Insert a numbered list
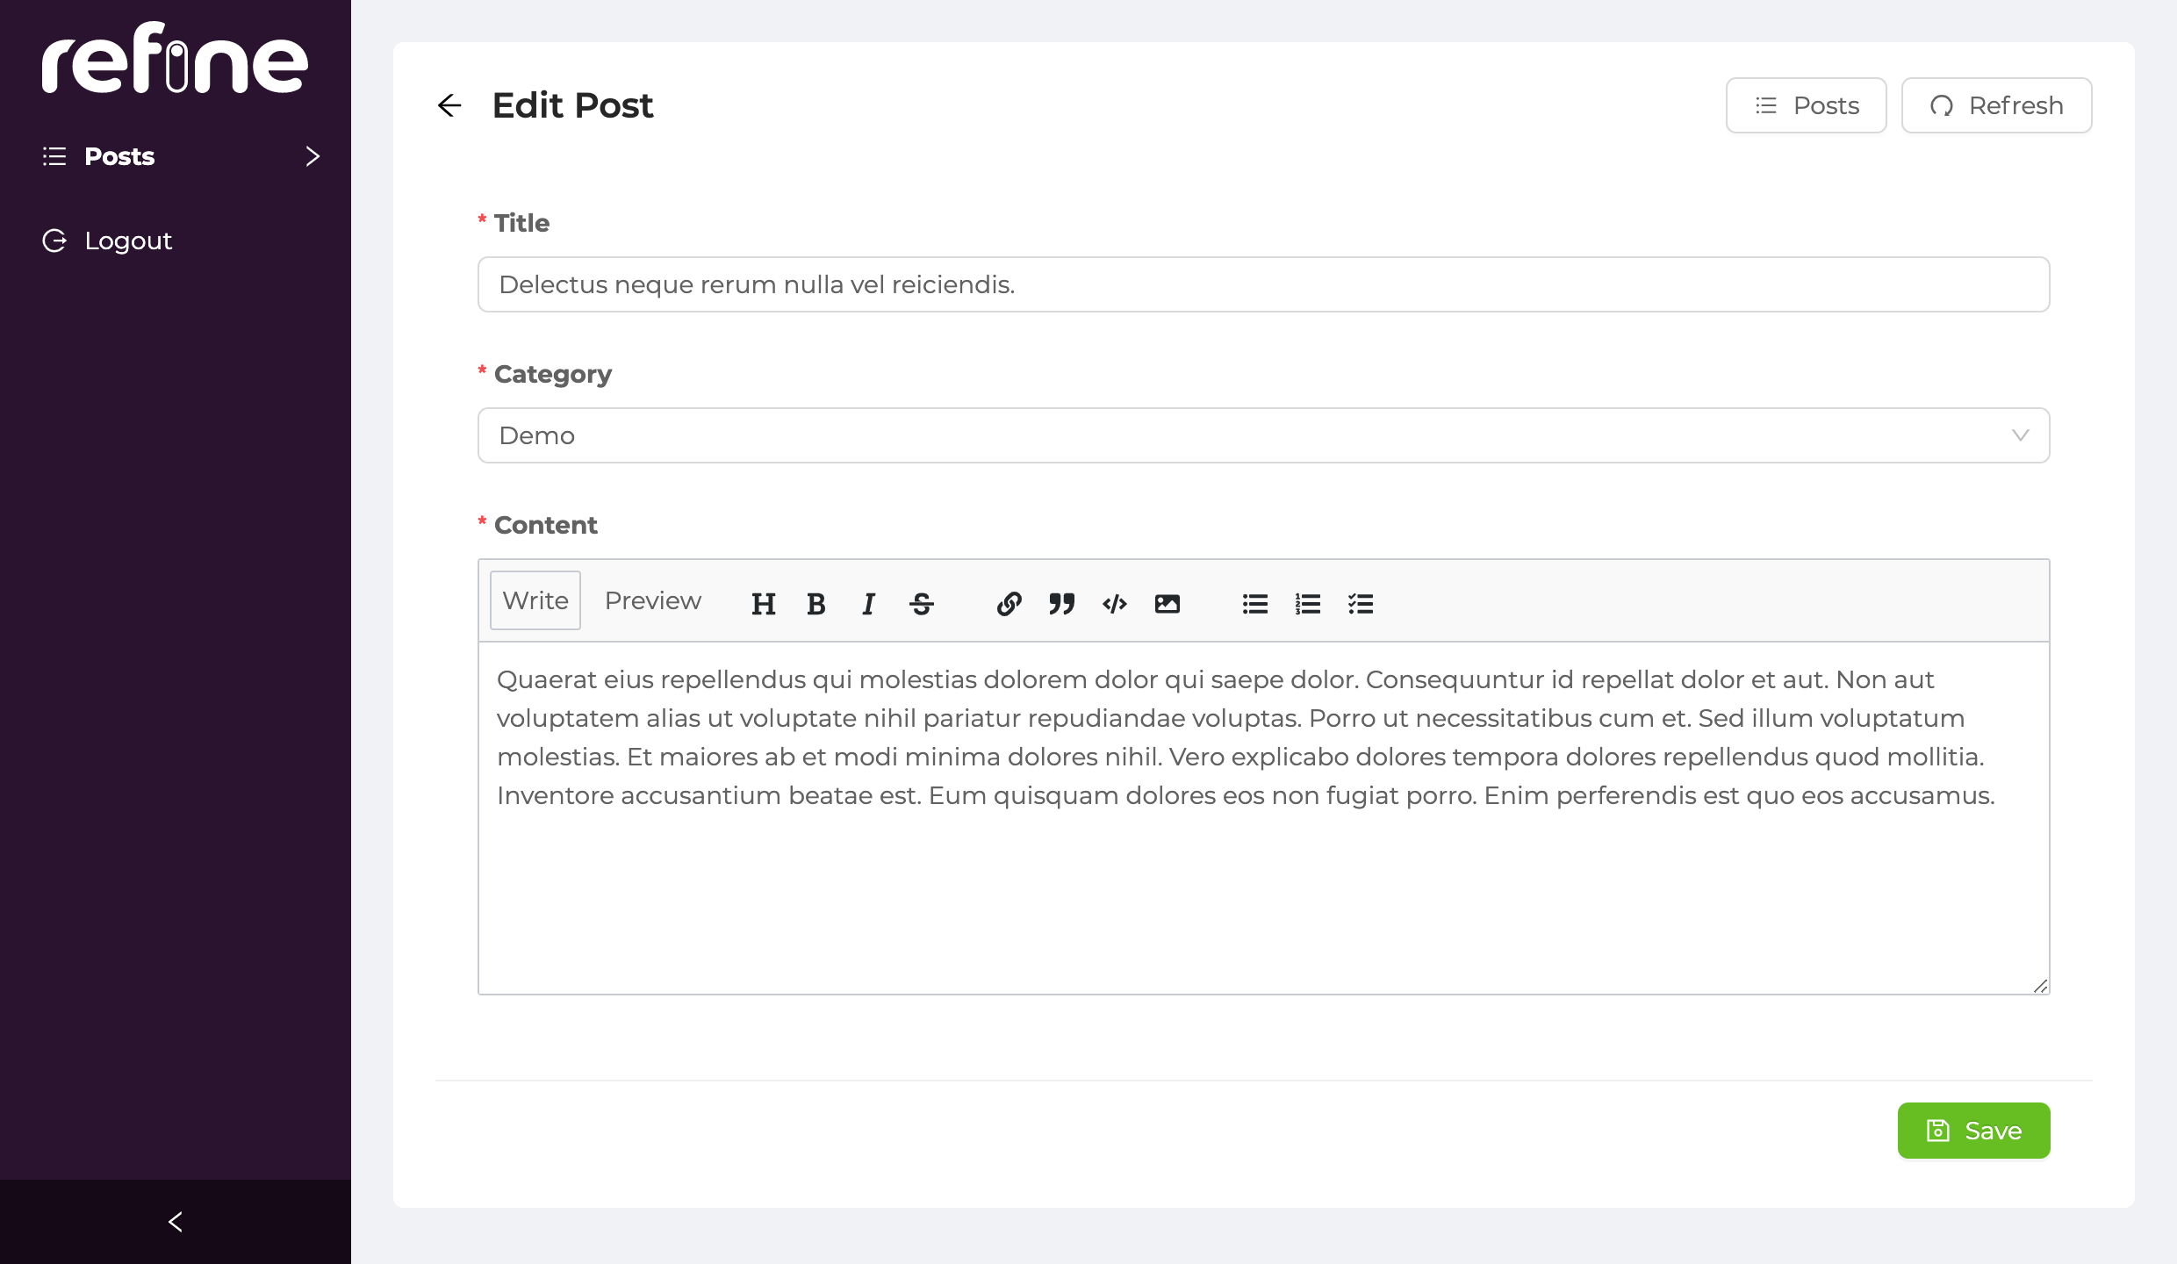Screen dimensions: 2177x1264 click(1307, 604)
